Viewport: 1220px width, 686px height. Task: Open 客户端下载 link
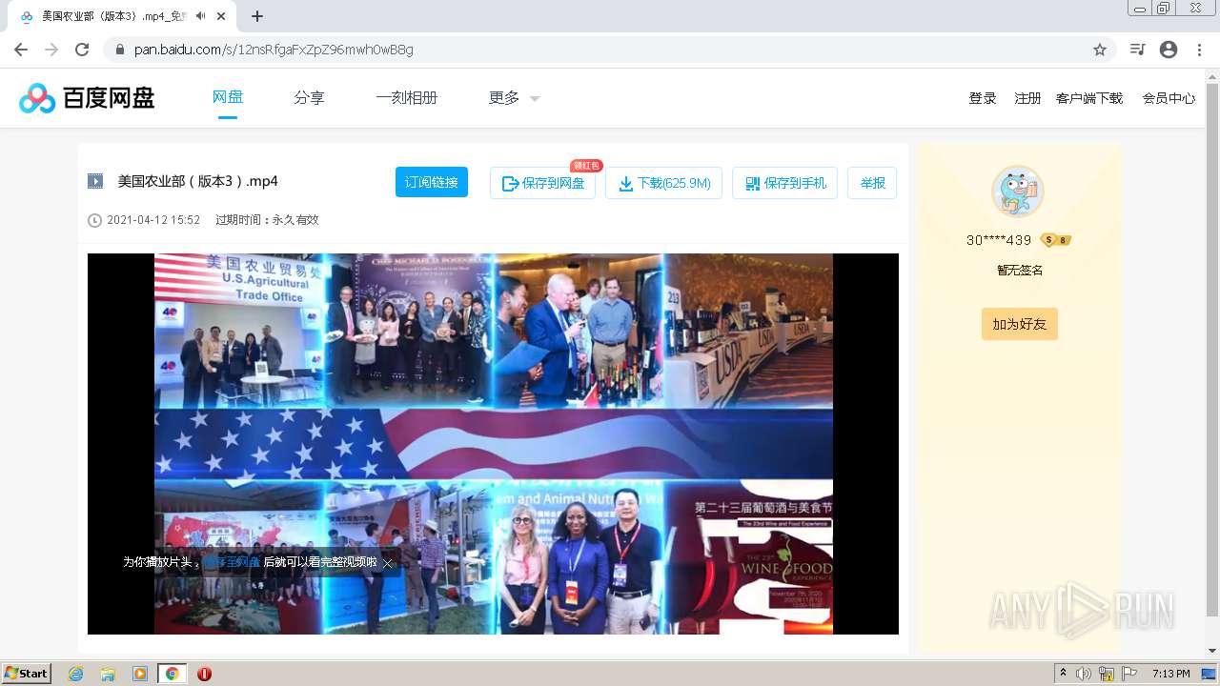[1089, 98]
